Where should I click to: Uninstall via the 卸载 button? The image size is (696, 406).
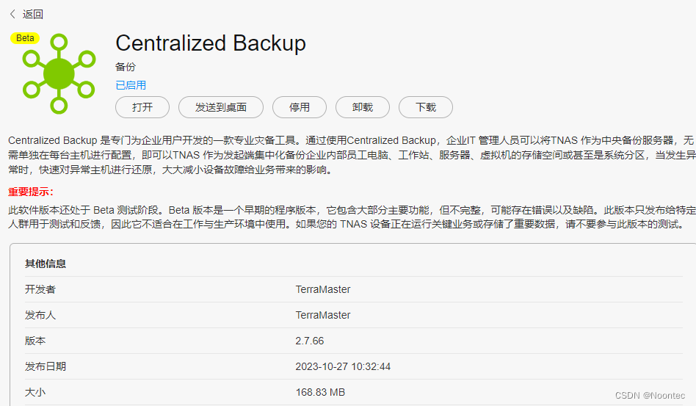(363, 107)
